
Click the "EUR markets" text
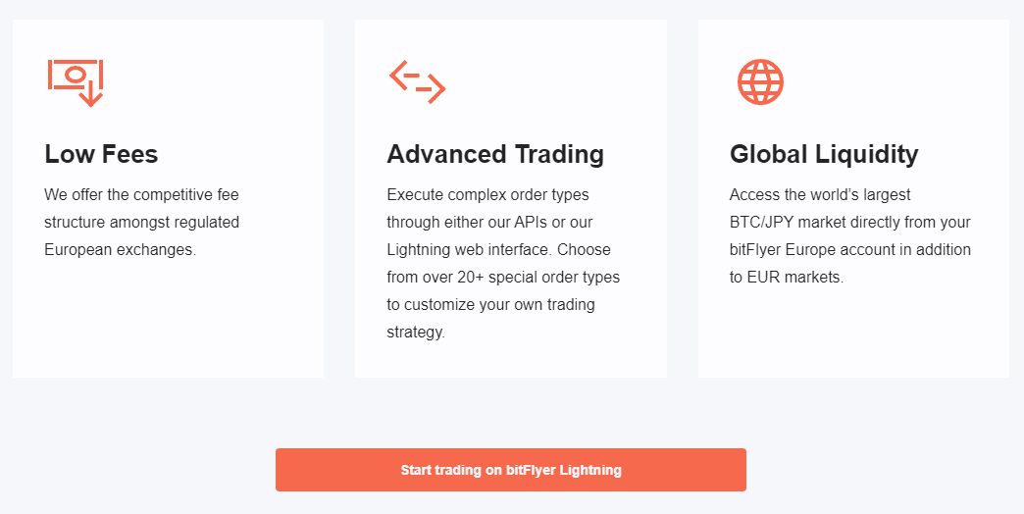794,277
